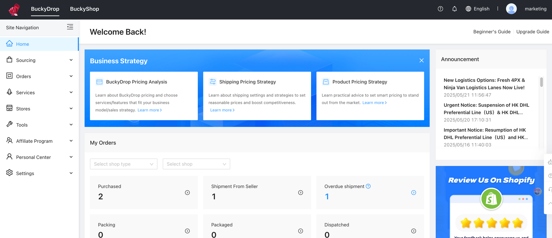Click the globe language icon
Screen dimensions: 552x238
(468, 9)
